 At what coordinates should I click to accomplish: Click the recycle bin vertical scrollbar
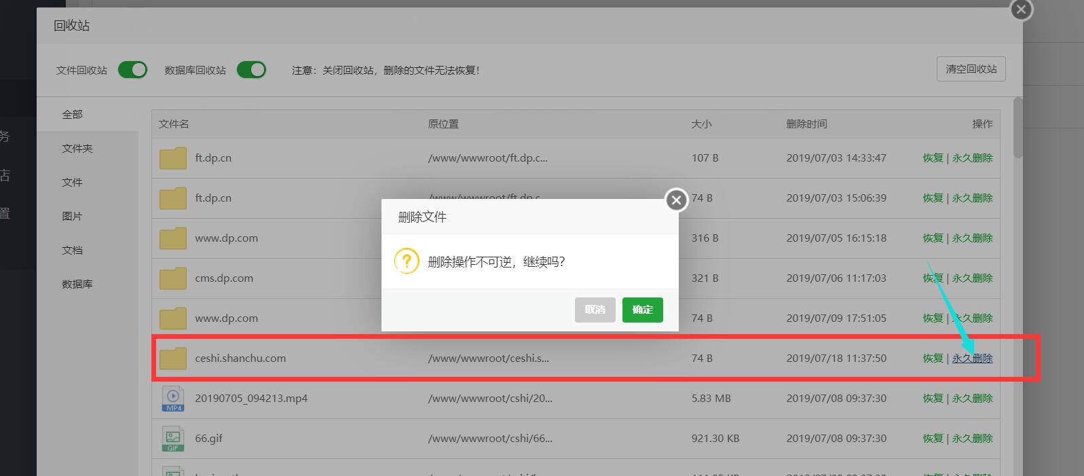point(1017,128)
